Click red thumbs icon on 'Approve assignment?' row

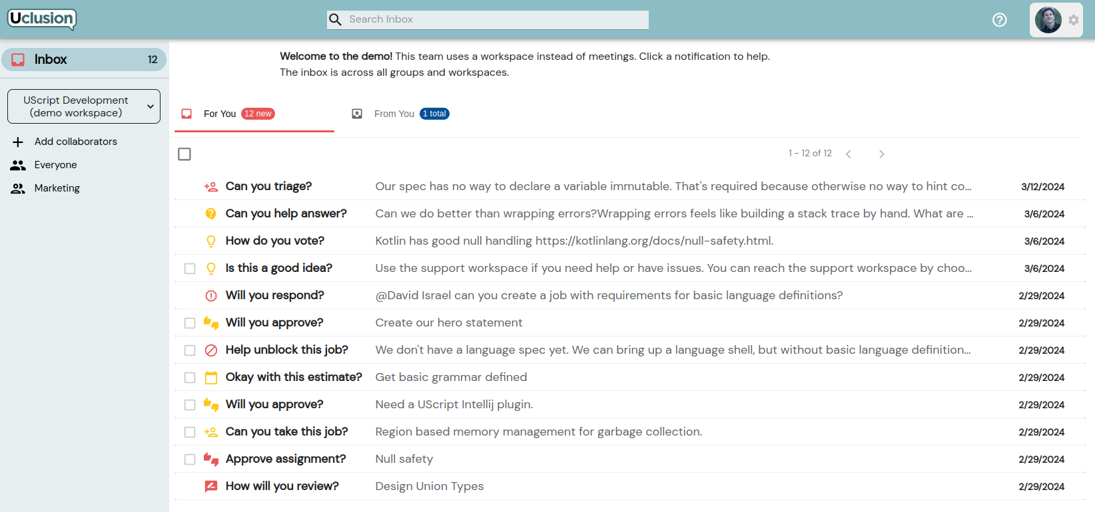tap(211, 459)
